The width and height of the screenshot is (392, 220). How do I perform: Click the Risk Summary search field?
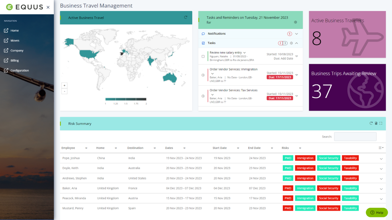(x=355, y=137)
